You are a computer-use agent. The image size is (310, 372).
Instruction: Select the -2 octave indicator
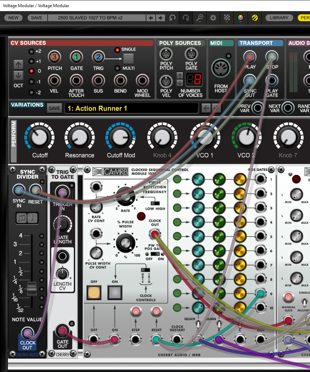point(31,92)
